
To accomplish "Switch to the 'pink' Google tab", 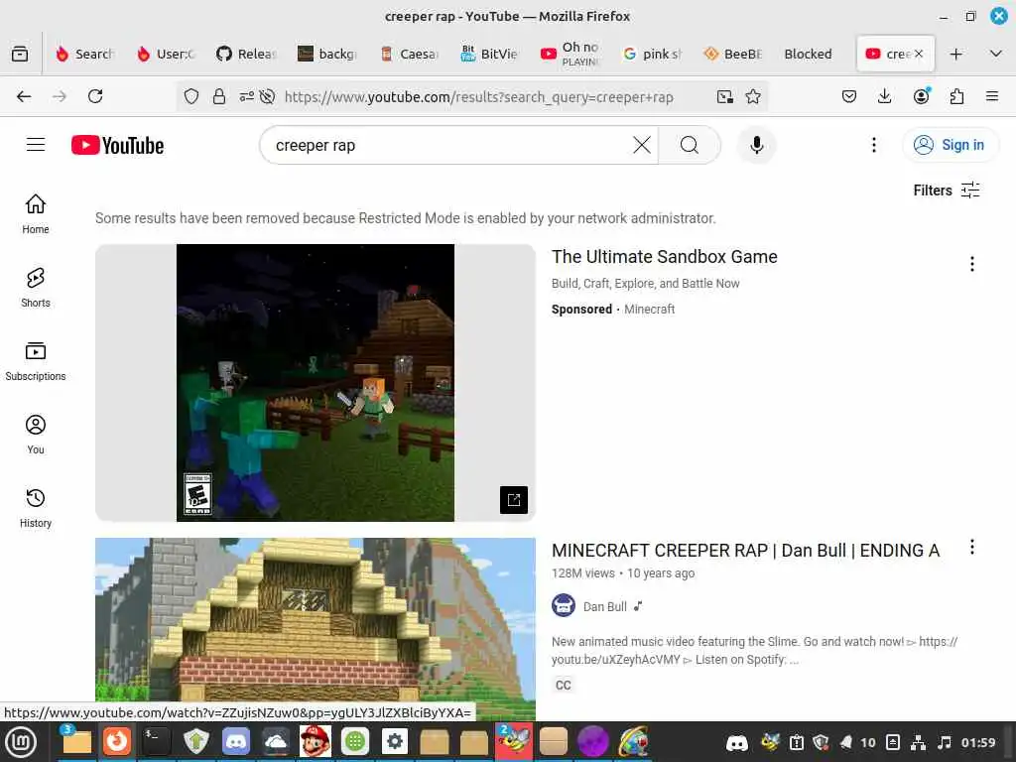I will [x=652, y=54].
